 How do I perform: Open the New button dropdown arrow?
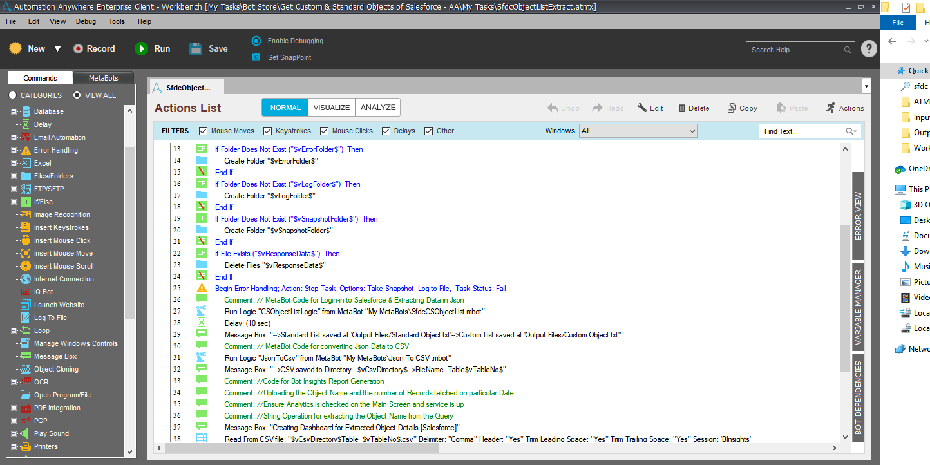[57, 49]
